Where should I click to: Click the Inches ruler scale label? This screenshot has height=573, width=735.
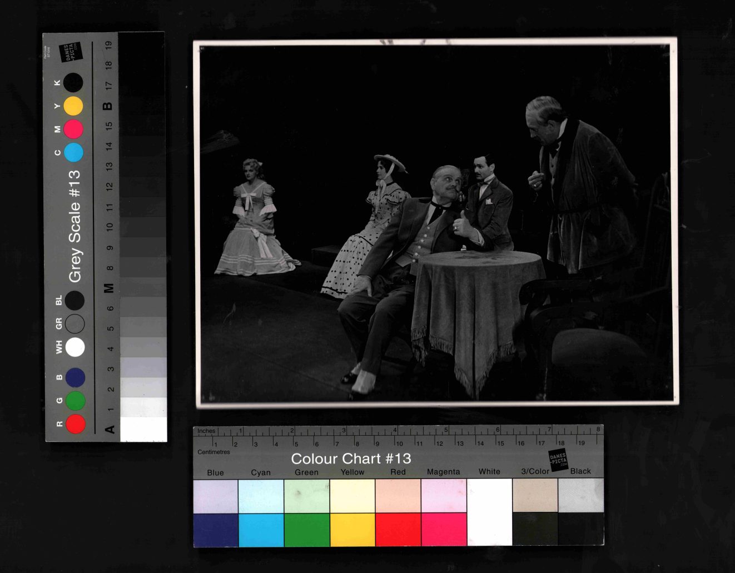(x=206, y=431)
